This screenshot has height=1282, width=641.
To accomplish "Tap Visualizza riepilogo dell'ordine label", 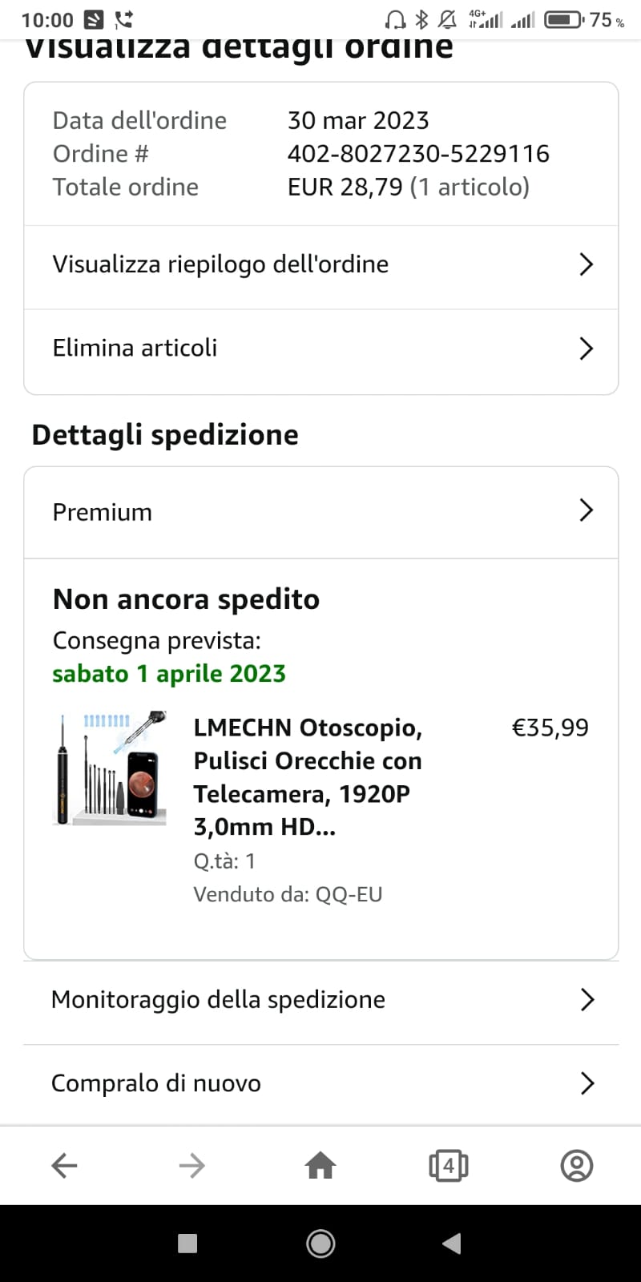I will click(220, 264).
